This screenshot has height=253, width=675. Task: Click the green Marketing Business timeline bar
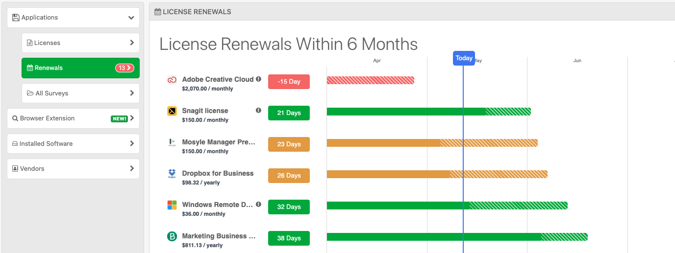tap(457, 237)
